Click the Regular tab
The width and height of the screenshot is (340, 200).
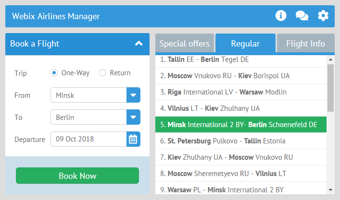245,44
